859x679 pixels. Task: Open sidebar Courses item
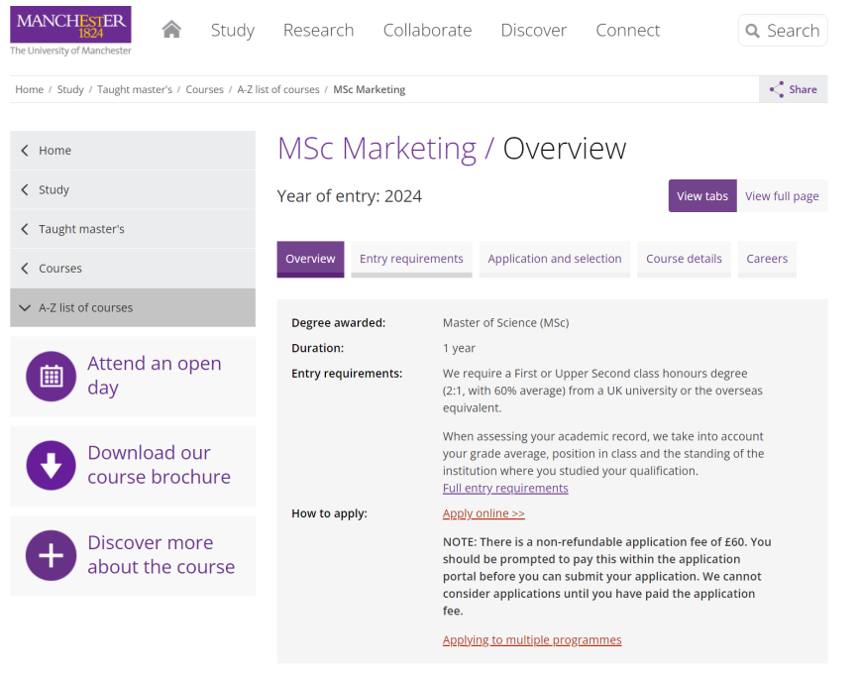(133, 268)
